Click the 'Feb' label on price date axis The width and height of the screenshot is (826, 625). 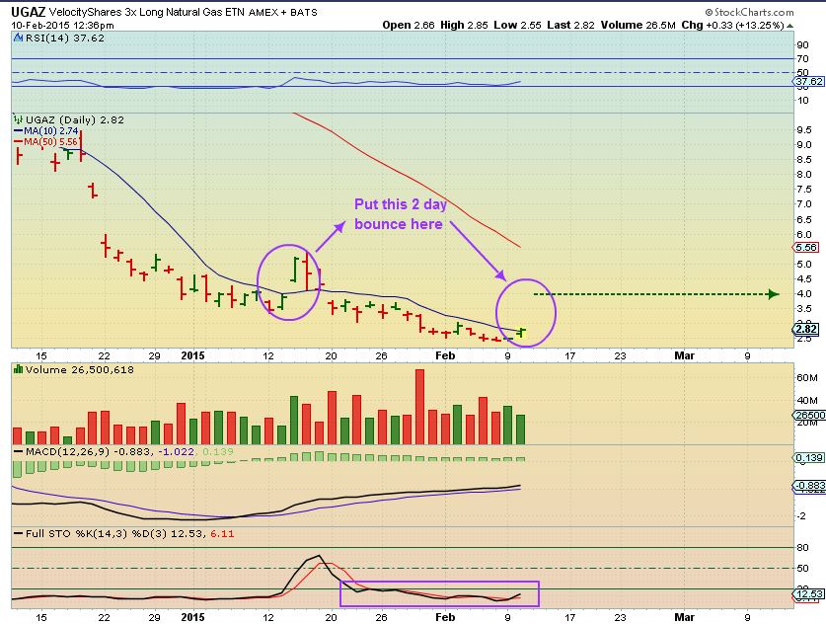point(445,355)
